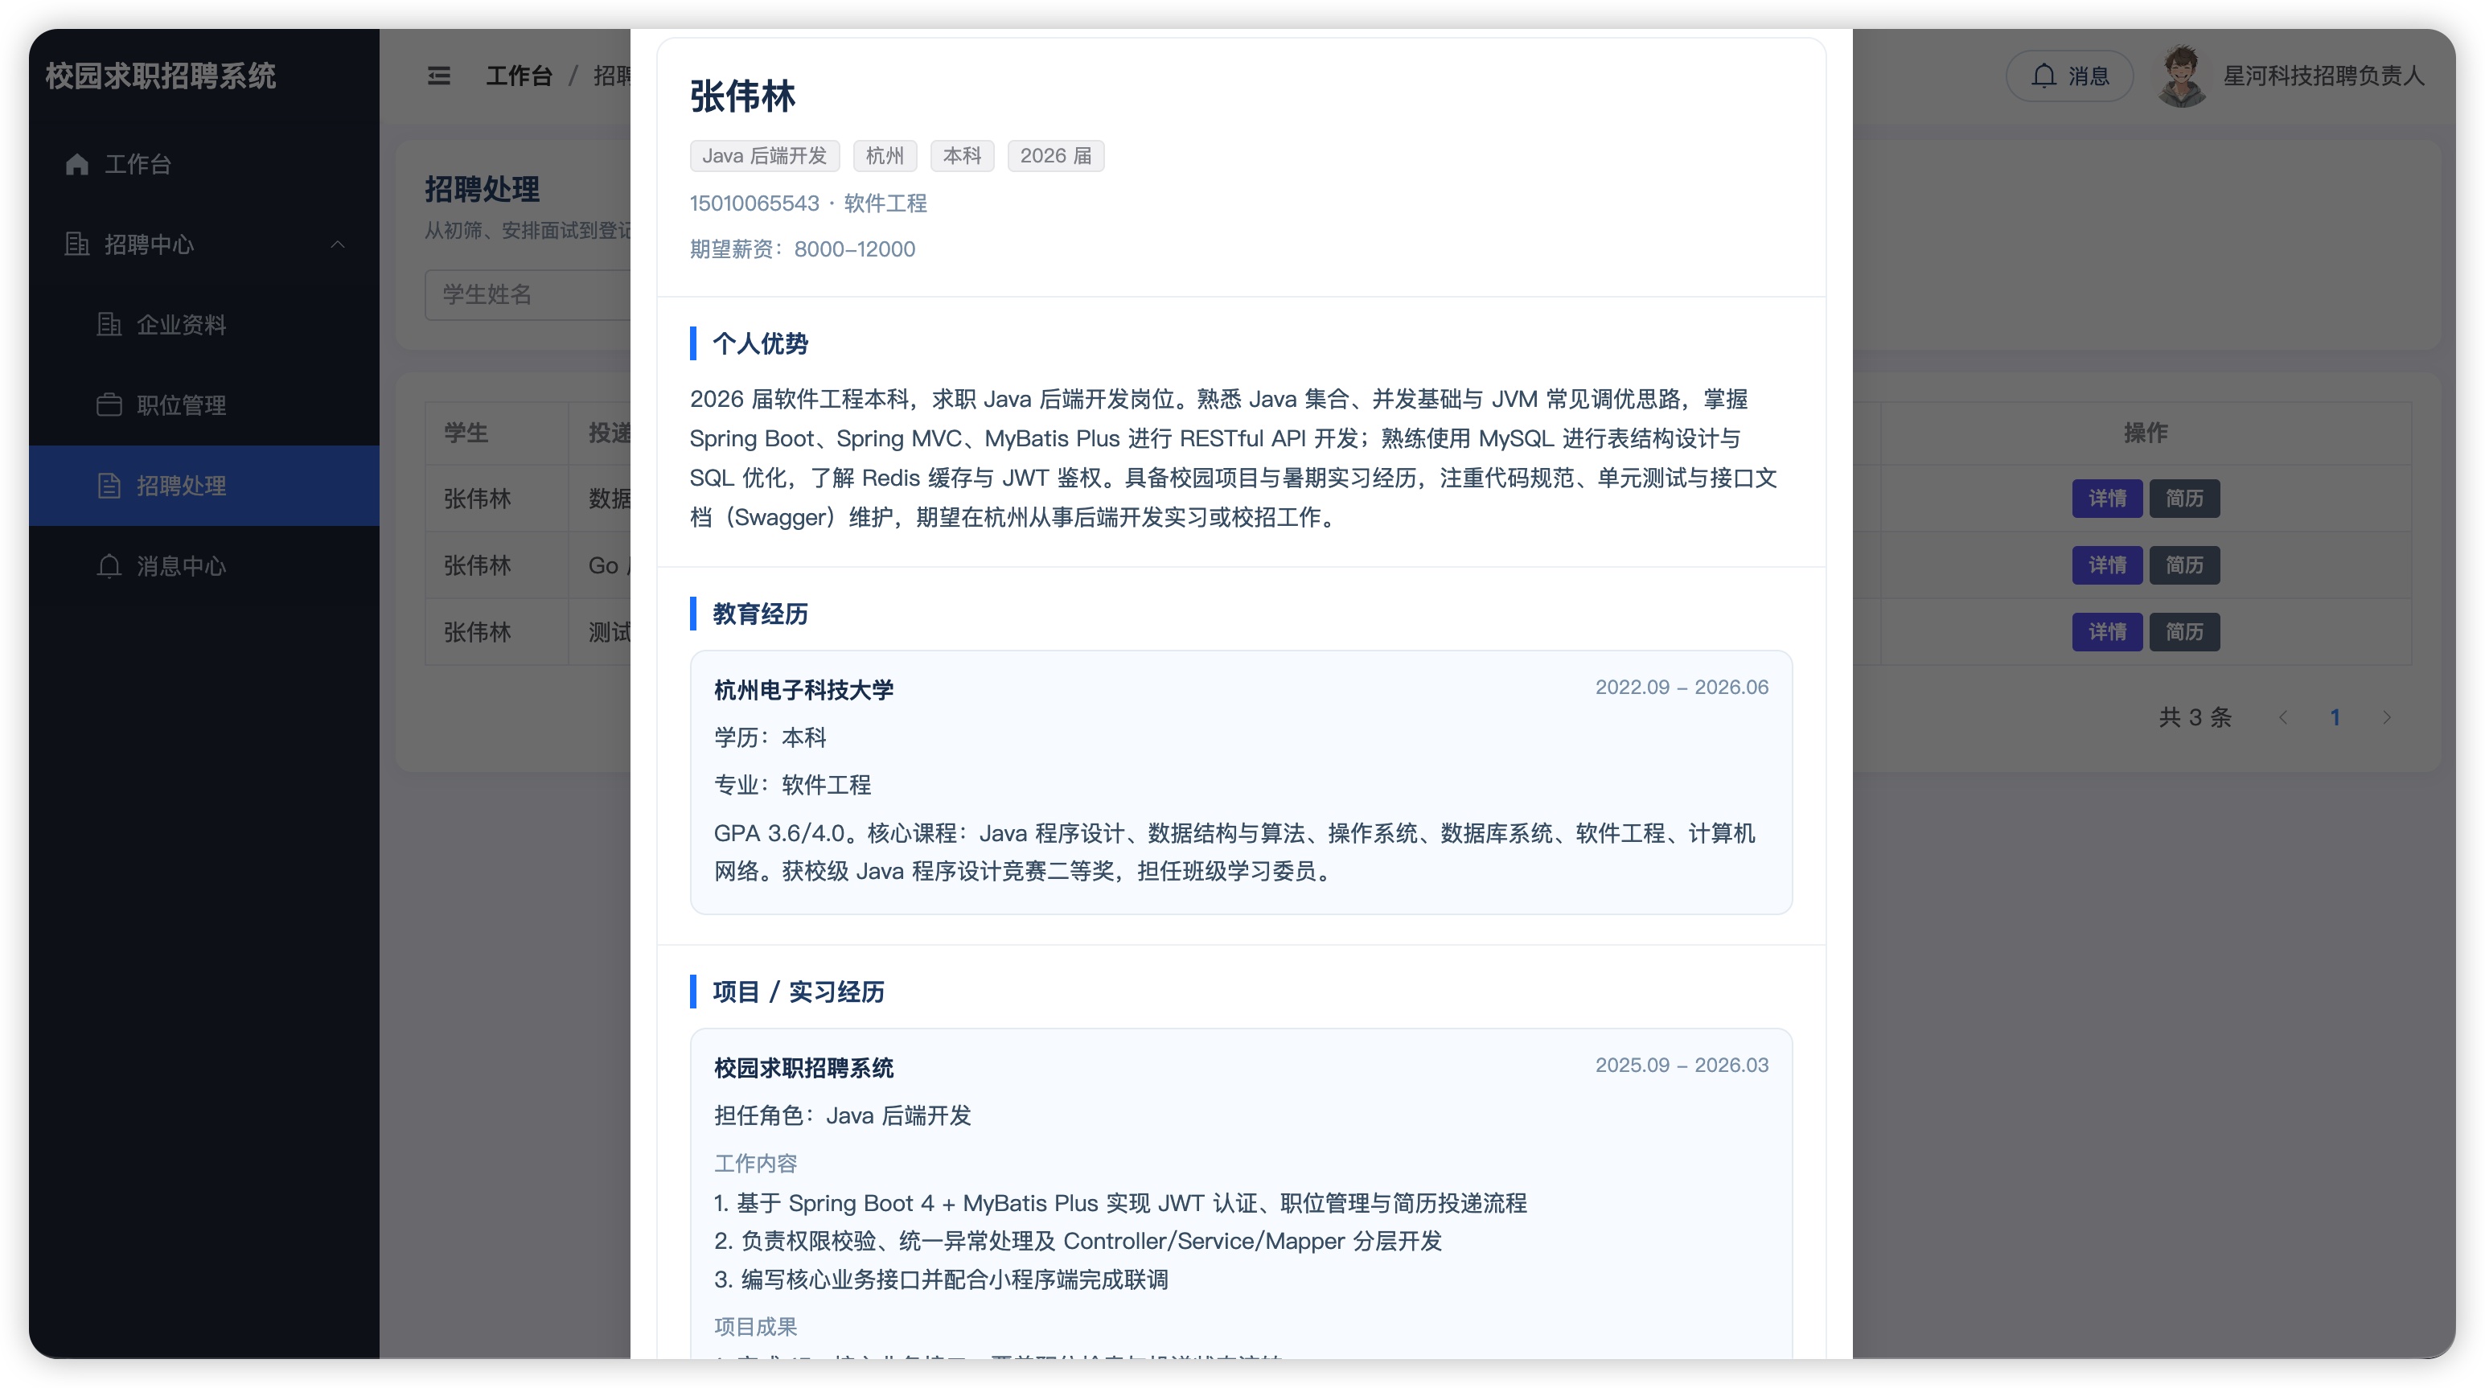Image resolution: width=2485 pixels, height=1388 pixels.
Task: Click 详情 button in the second table row
Action: click(x=2107, y=565)
